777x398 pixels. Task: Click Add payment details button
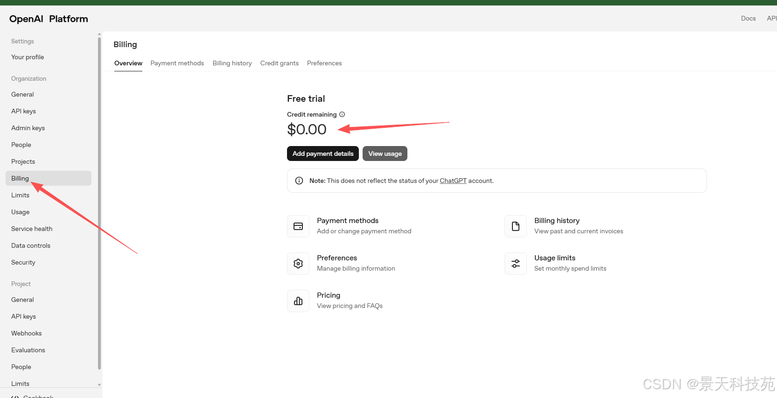tap(323, 154)
